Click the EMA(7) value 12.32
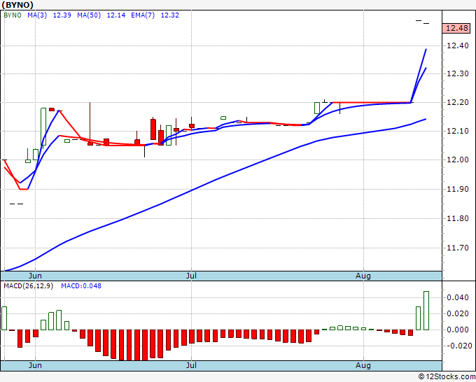Image resolution: width=476 pixels, height=382 pixels. pyautogui.click(x=169, y=15)
